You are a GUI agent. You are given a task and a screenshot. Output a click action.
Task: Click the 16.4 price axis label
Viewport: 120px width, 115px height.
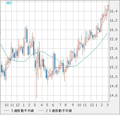113,11
